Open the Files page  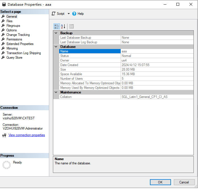tap(9, 21)
